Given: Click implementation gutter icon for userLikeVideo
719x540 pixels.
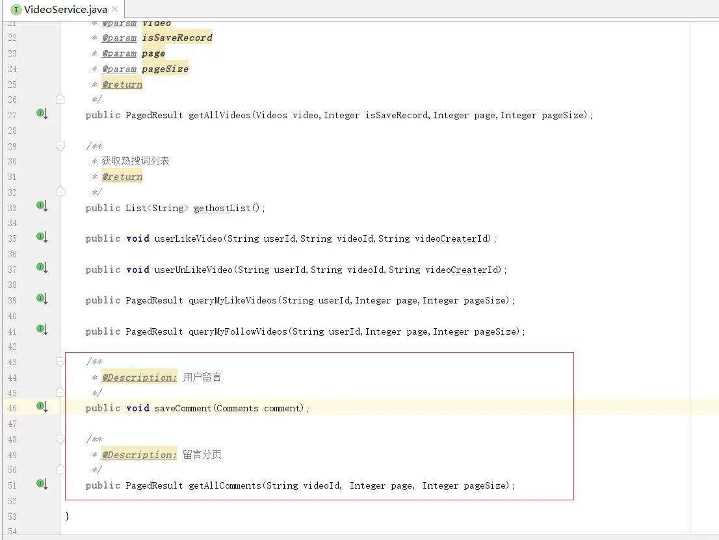Looking at the screenshot, I should click(42, 237).
